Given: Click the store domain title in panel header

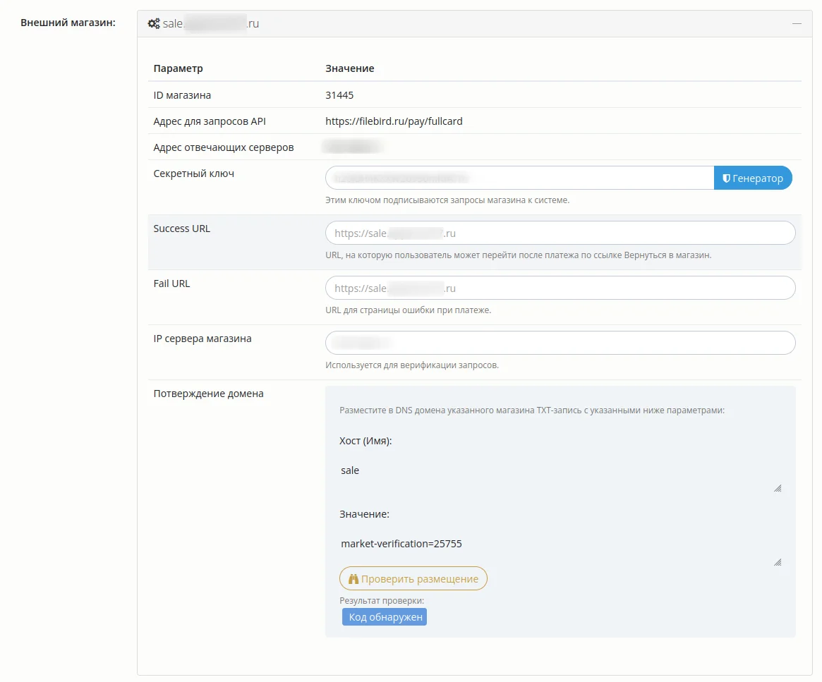Looking at the screenshot, I should coord(211,23).
